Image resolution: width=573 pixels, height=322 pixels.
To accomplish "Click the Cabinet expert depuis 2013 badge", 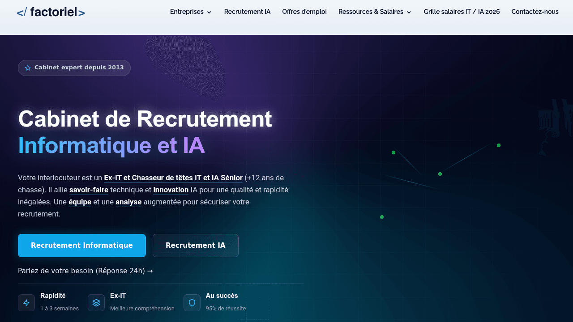I will coord(74,68).
